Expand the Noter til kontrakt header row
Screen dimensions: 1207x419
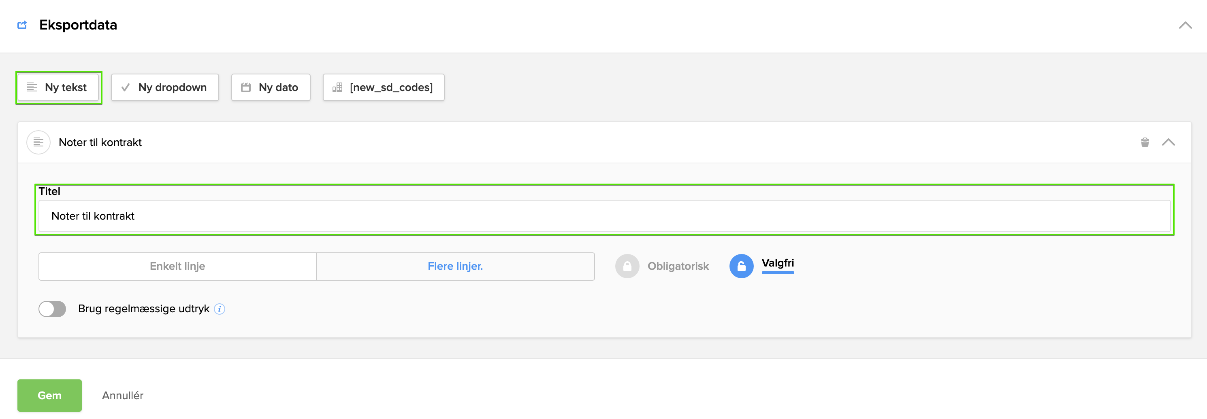point(562,142)
